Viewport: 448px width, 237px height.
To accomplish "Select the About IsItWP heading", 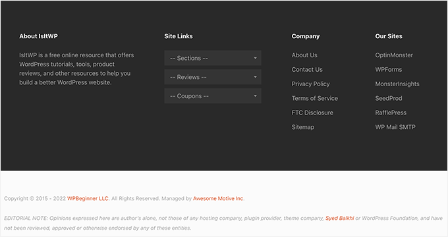I will pos(39,36).
